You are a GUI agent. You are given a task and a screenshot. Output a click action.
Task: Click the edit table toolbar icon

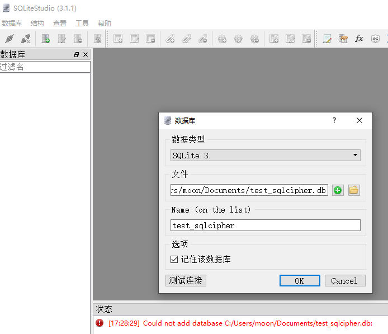pyautogui.click(x=134, y=39)
